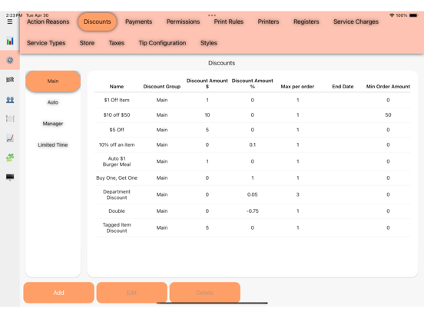Open the Payments tab
The height and width of the screenshot is (318, 424).
click(139, 22)
